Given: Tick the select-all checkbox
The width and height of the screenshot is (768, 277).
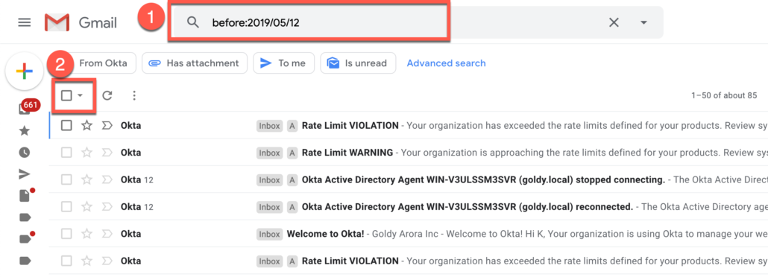Looking at the screenshot, I should tap(66, 95).
